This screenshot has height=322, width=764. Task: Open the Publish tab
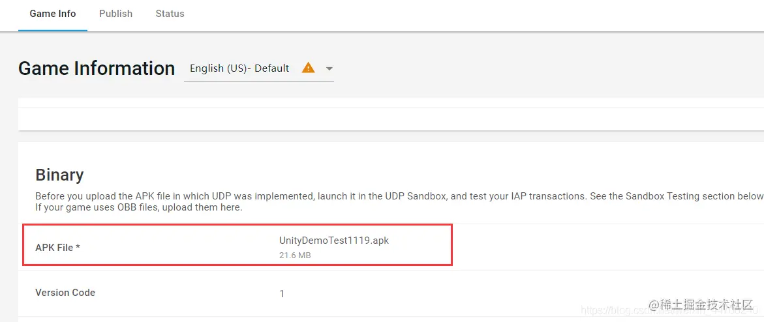click(x=115, y=14)
